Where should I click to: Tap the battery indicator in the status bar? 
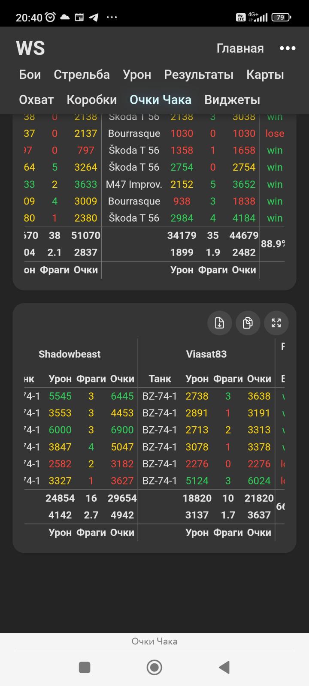click(281, 17)
